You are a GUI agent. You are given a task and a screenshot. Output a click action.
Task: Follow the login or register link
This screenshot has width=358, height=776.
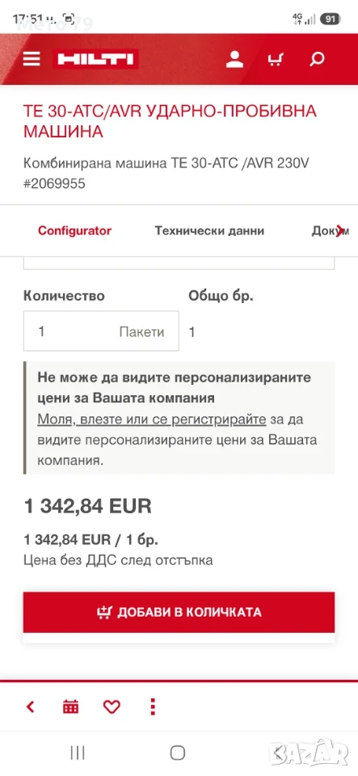tap(152, 420)
